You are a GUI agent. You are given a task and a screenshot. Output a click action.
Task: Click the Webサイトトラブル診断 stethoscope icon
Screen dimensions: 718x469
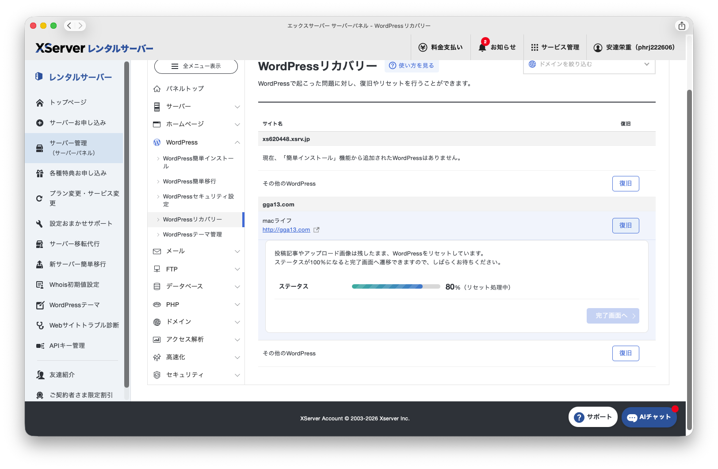40,325
